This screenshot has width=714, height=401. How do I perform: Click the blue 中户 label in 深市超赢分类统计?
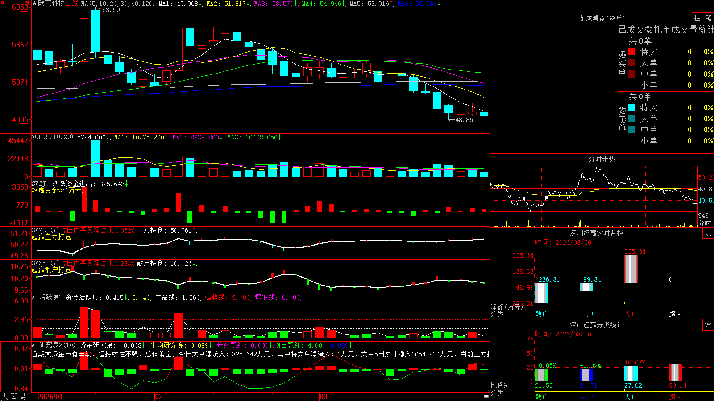tap(586, 397)
